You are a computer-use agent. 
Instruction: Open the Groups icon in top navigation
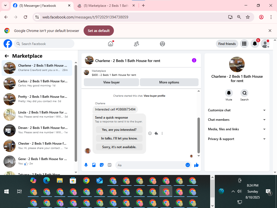coord(162,44)
